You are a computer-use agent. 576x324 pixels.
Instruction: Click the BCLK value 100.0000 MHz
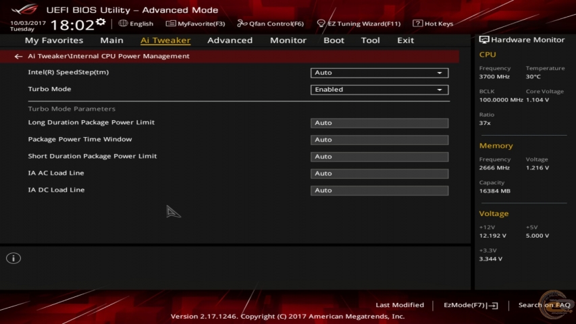pyautogui.click(x=501, y=100)
